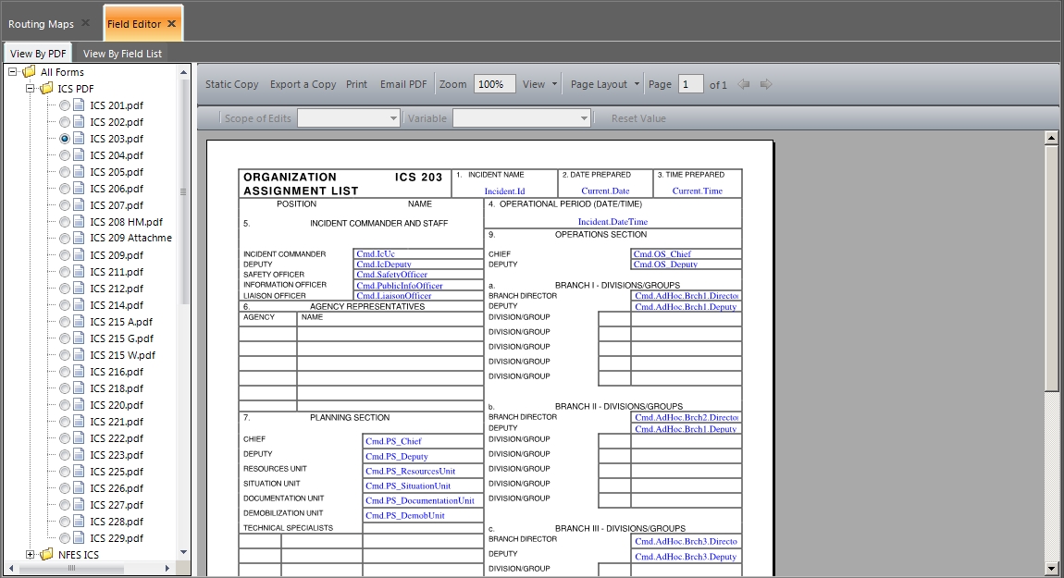Click tree panel scroll down arrow
1064x578 pixels.
click(x=183, y=552)
